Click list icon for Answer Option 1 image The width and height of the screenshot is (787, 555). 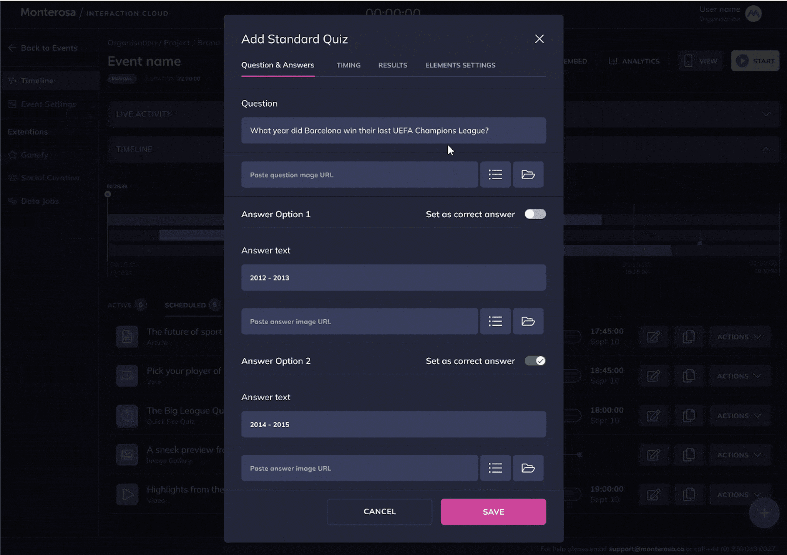click(x=495, y=321)
